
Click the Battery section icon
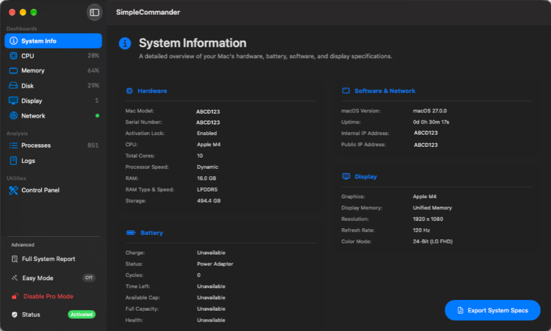click(x=131, y=233)
